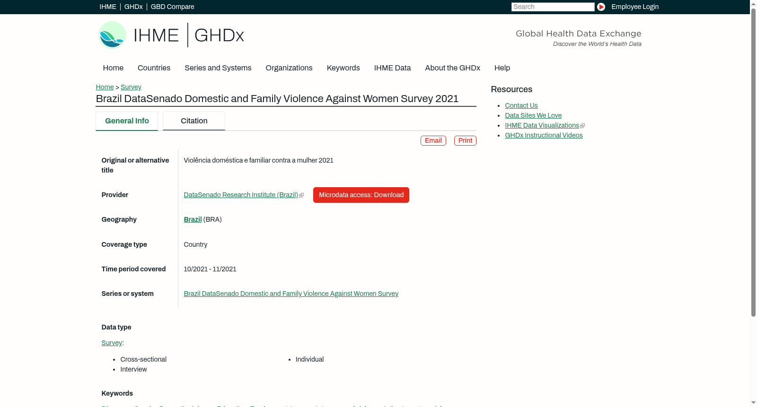This screenshot has height=407, width=757.
Task: Click the red search submit arrow icon
Action: (601, 7)
